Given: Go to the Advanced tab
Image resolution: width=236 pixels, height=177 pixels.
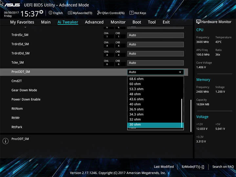Looking at the screenshot, I should click(x=94, y=22).
